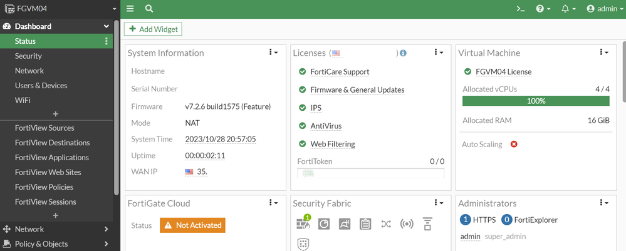The image size is (626, 251).
Task: Click the Add Widget button
Action: coord(153,29)
